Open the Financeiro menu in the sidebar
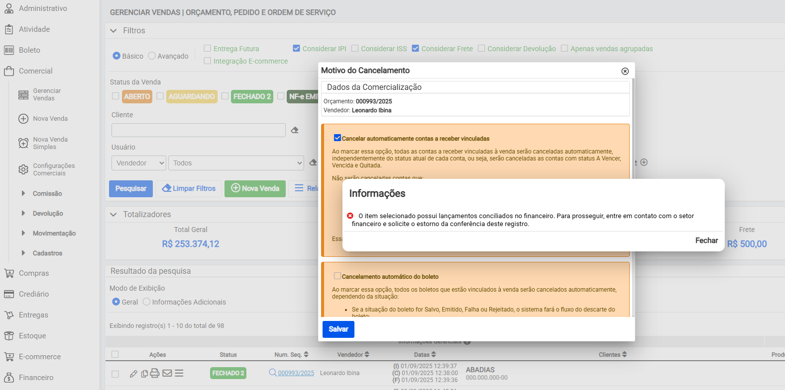The image size is (785, 390). (x=36, y=378)
